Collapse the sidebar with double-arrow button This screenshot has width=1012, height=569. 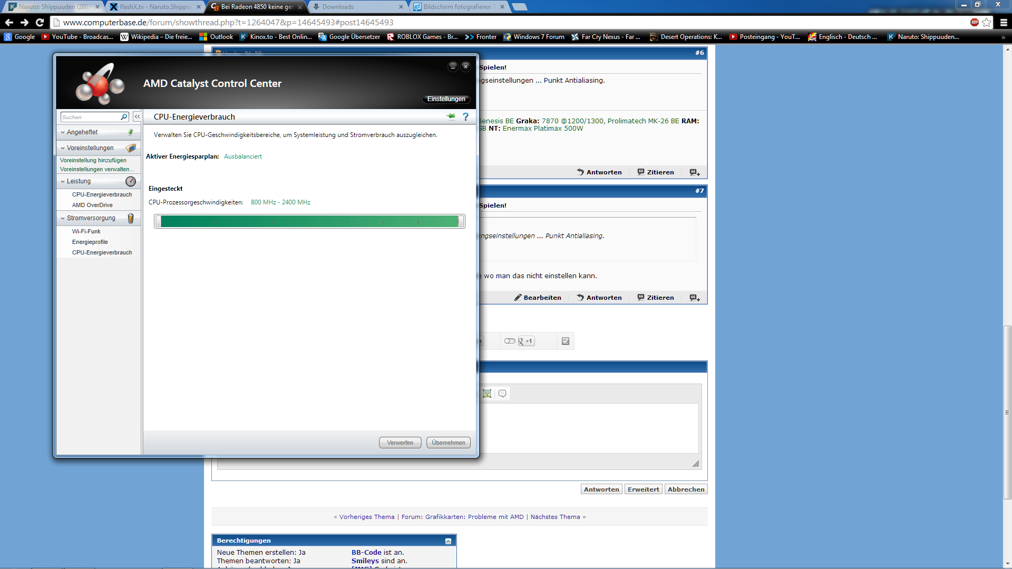(x=137, y=116)
